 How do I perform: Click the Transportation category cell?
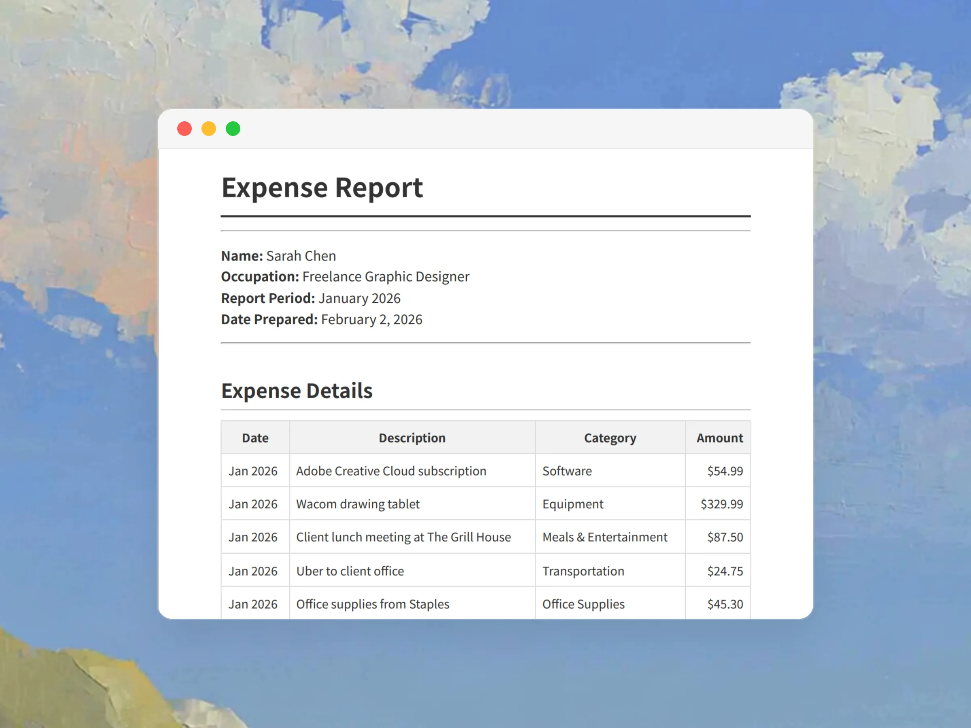[583, 571]
